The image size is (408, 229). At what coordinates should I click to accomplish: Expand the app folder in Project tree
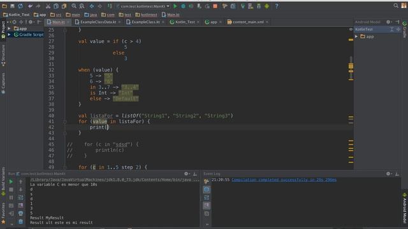10,29
